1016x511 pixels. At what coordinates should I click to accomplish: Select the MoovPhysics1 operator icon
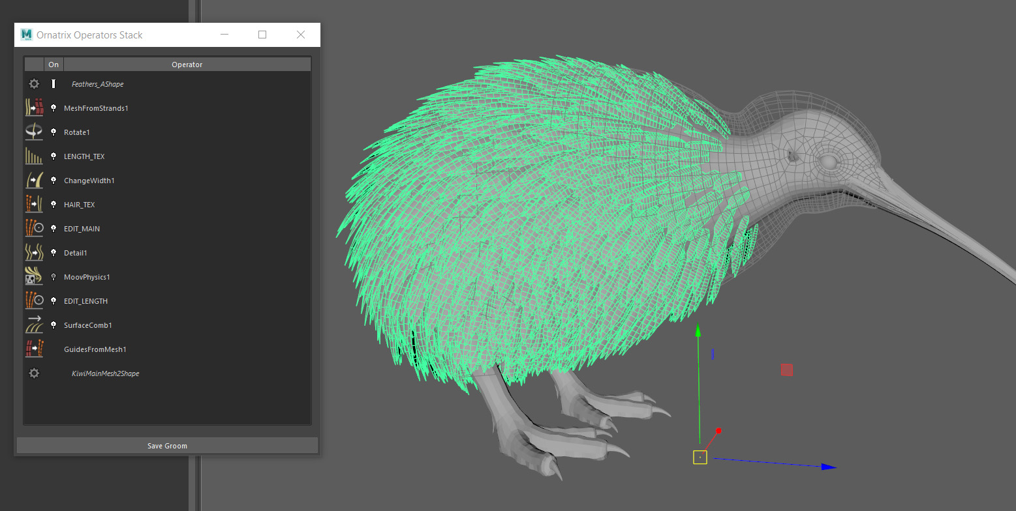pos(34,276)
